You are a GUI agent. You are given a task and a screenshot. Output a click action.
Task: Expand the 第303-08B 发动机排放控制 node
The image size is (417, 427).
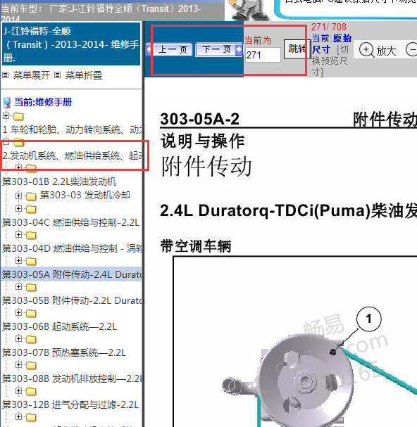[18, 364]
